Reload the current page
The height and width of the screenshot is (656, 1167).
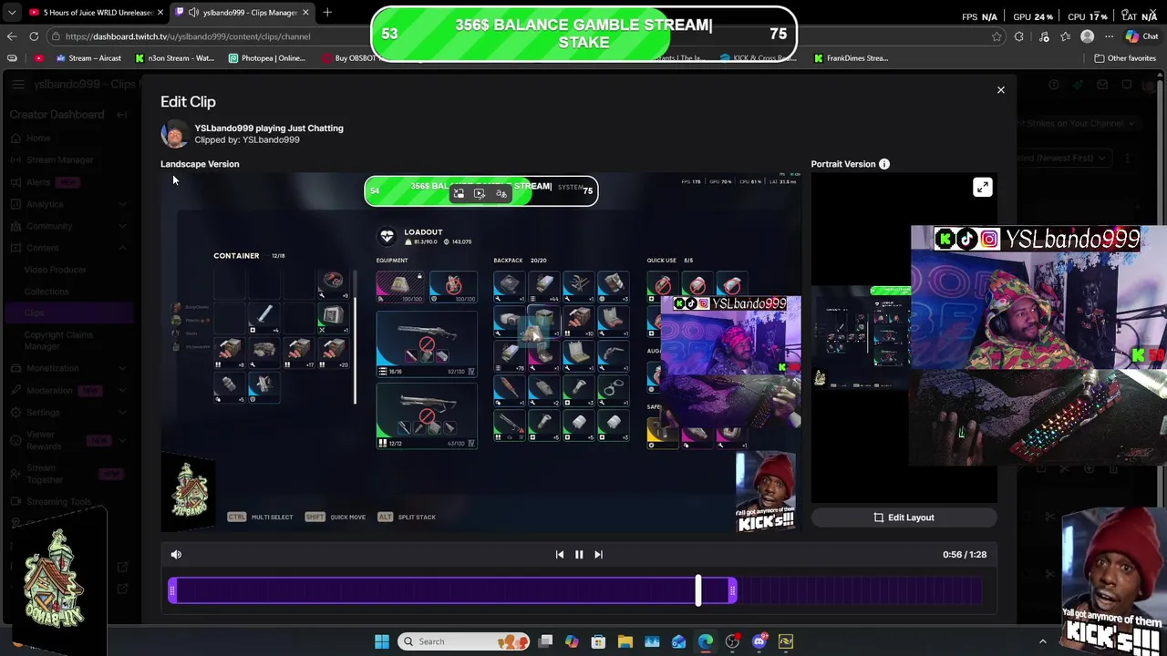(x=34, y=36)
